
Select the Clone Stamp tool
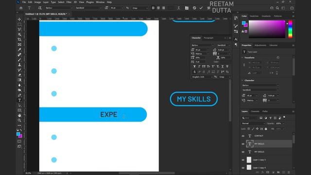[19, 65]
